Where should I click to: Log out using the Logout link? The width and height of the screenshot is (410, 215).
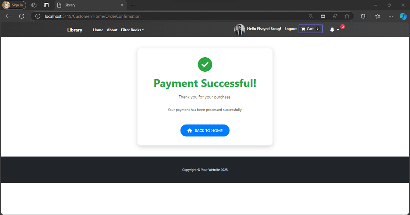pos(291,29)
